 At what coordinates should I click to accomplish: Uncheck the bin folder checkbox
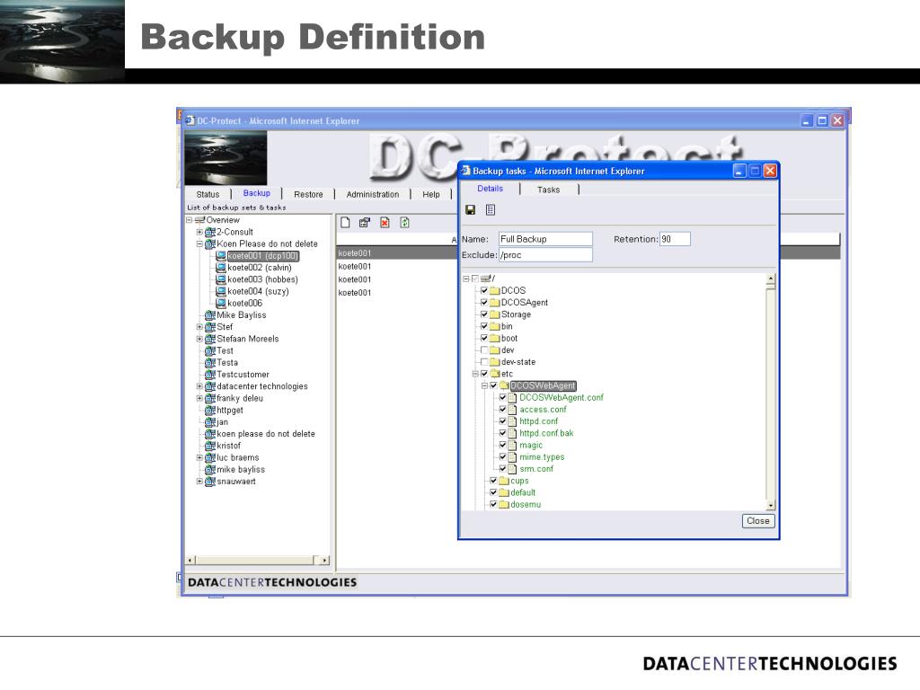coord(484,326)
